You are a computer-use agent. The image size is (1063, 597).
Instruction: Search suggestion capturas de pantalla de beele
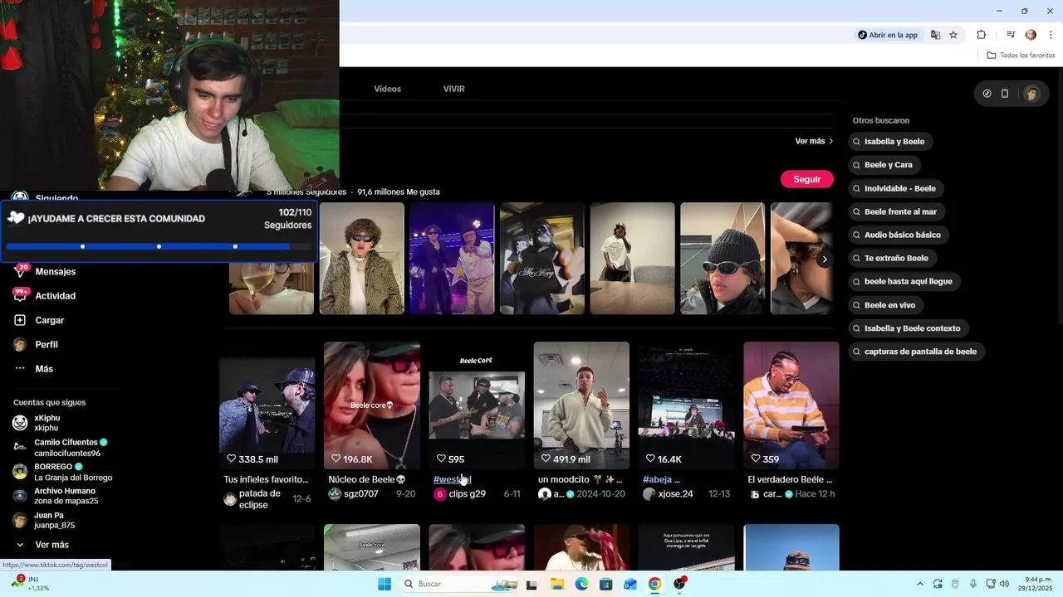[915, 352]
